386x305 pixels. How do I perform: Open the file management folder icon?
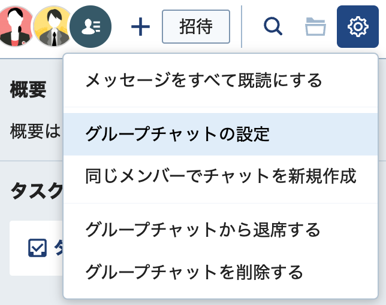(x=315, y=26)
